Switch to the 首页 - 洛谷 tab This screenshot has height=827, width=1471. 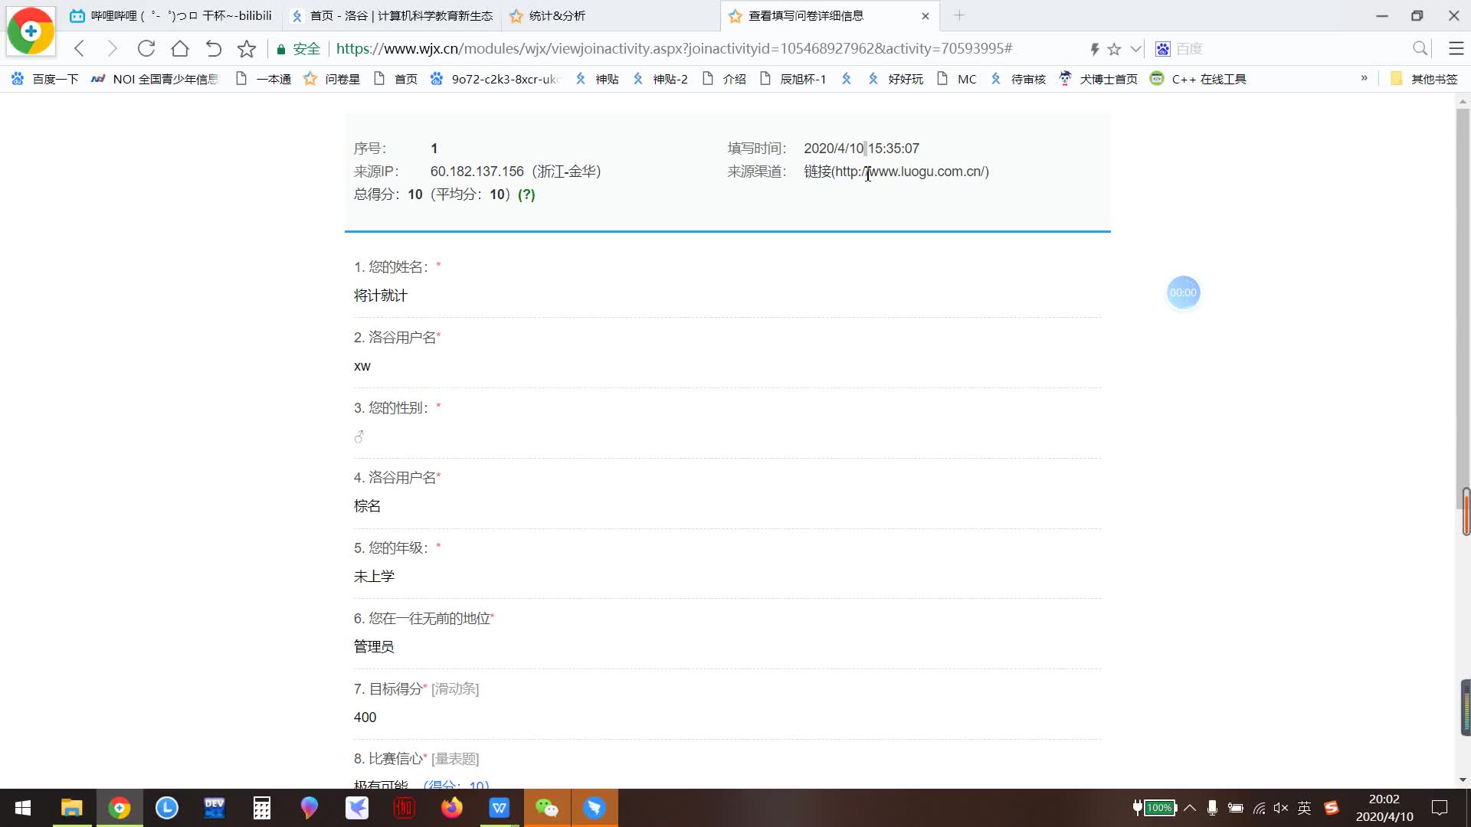(x=392, y=15)
